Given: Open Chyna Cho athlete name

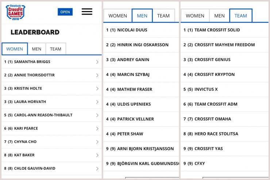Looking at the screenshot, I should coord(25,142).
